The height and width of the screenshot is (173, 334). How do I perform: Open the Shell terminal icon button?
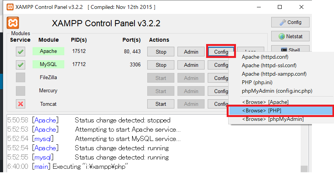(x=290, y=50)
